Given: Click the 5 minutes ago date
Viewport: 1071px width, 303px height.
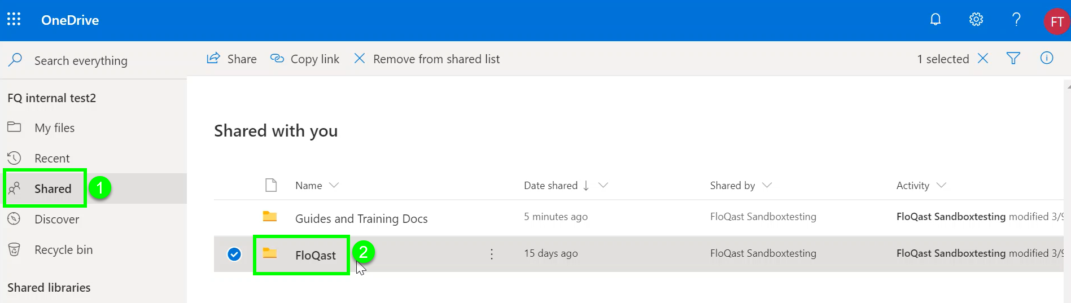Looking at the screenshot, I should [556, 217].
